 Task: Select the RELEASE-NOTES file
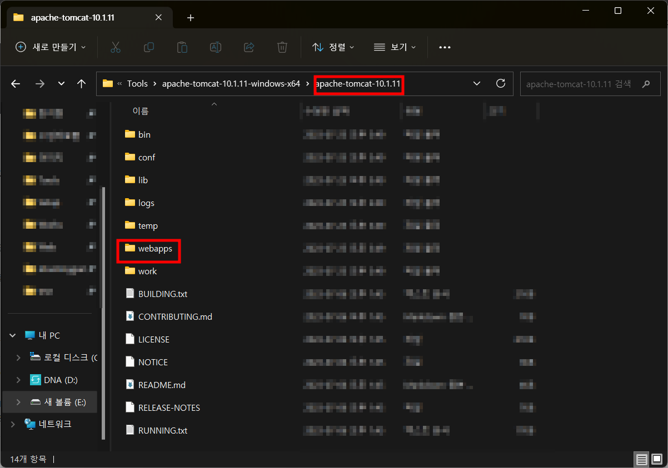[x=162, y=407]
